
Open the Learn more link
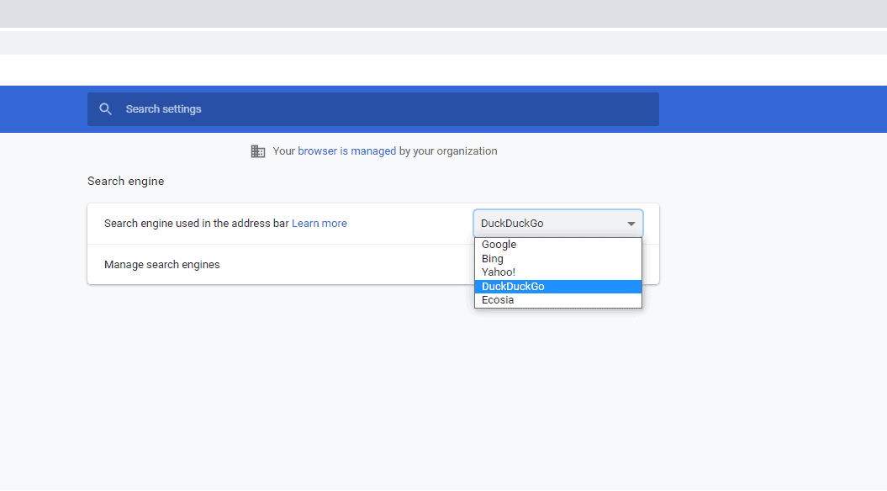319,224
